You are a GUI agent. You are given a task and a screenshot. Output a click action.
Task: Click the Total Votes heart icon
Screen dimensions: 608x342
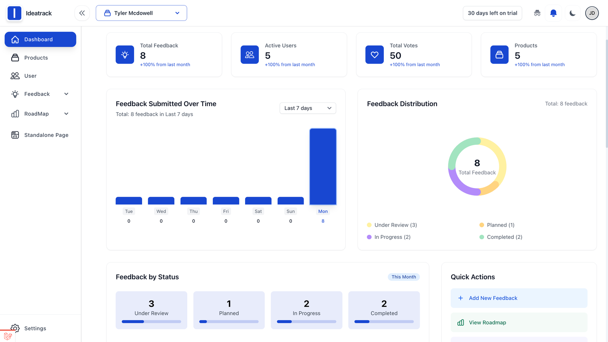(x=374, y=55)
